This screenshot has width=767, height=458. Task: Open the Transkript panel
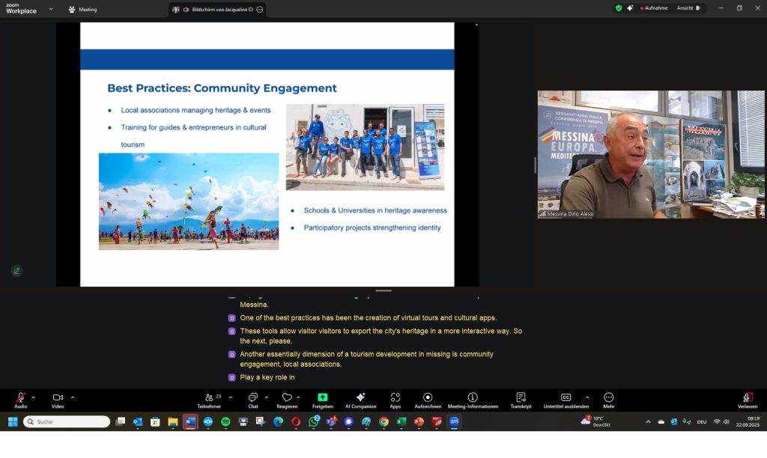pos(521,397)
